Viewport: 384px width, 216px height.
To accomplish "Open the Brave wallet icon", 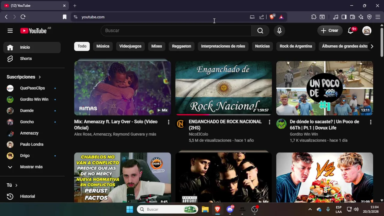I will (x=352, y=17).
